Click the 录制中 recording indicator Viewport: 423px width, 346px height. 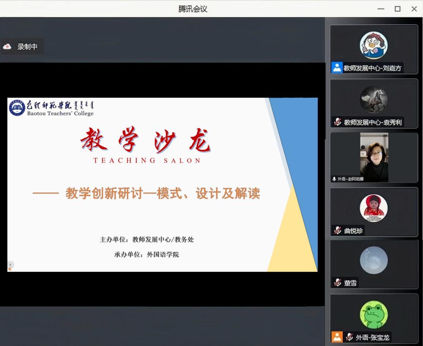coord(27,47)
